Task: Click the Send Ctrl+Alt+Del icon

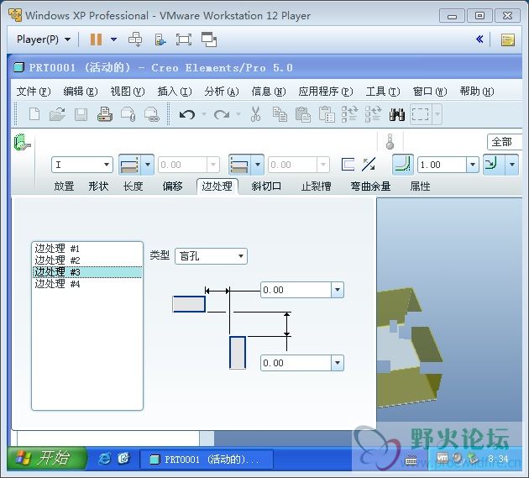Action: (135, 39)
